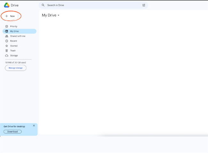Click the Starred star icon
The width and height of the screenshot is (208, 153).
click(7, 46)
